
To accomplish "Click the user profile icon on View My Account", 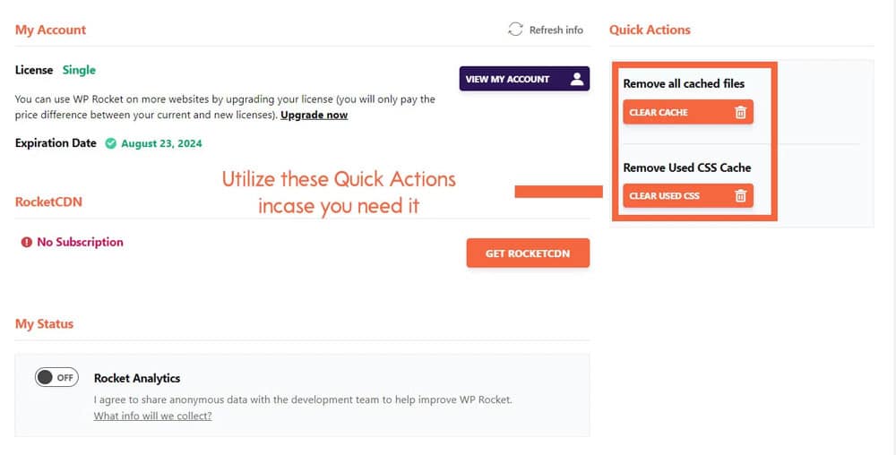I will 577,79.
